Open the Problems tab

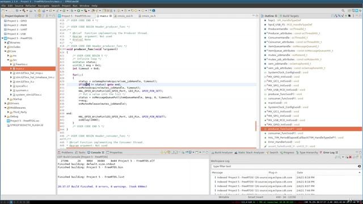point(66,152)
